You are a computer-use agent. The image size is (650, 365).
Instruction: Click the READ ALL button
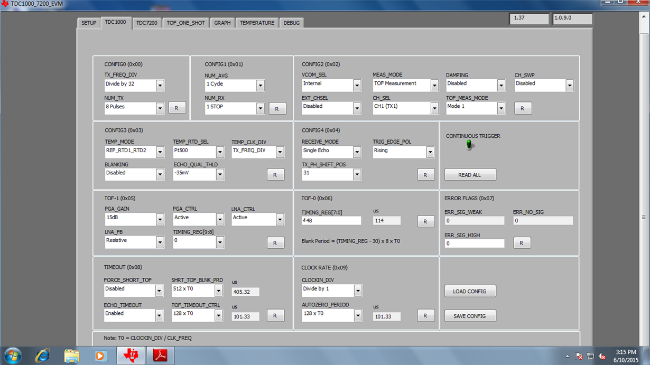point(470,175)
